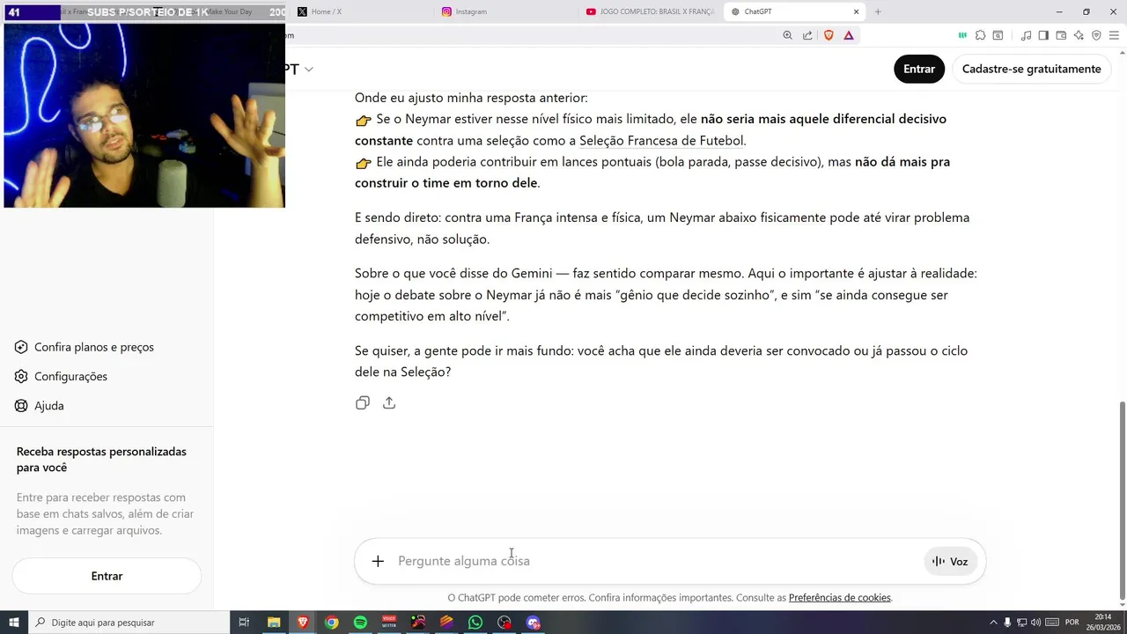Start voice mode with Voz button
This screenshot has width=1127, height=634.
click(x=951, y=561)
